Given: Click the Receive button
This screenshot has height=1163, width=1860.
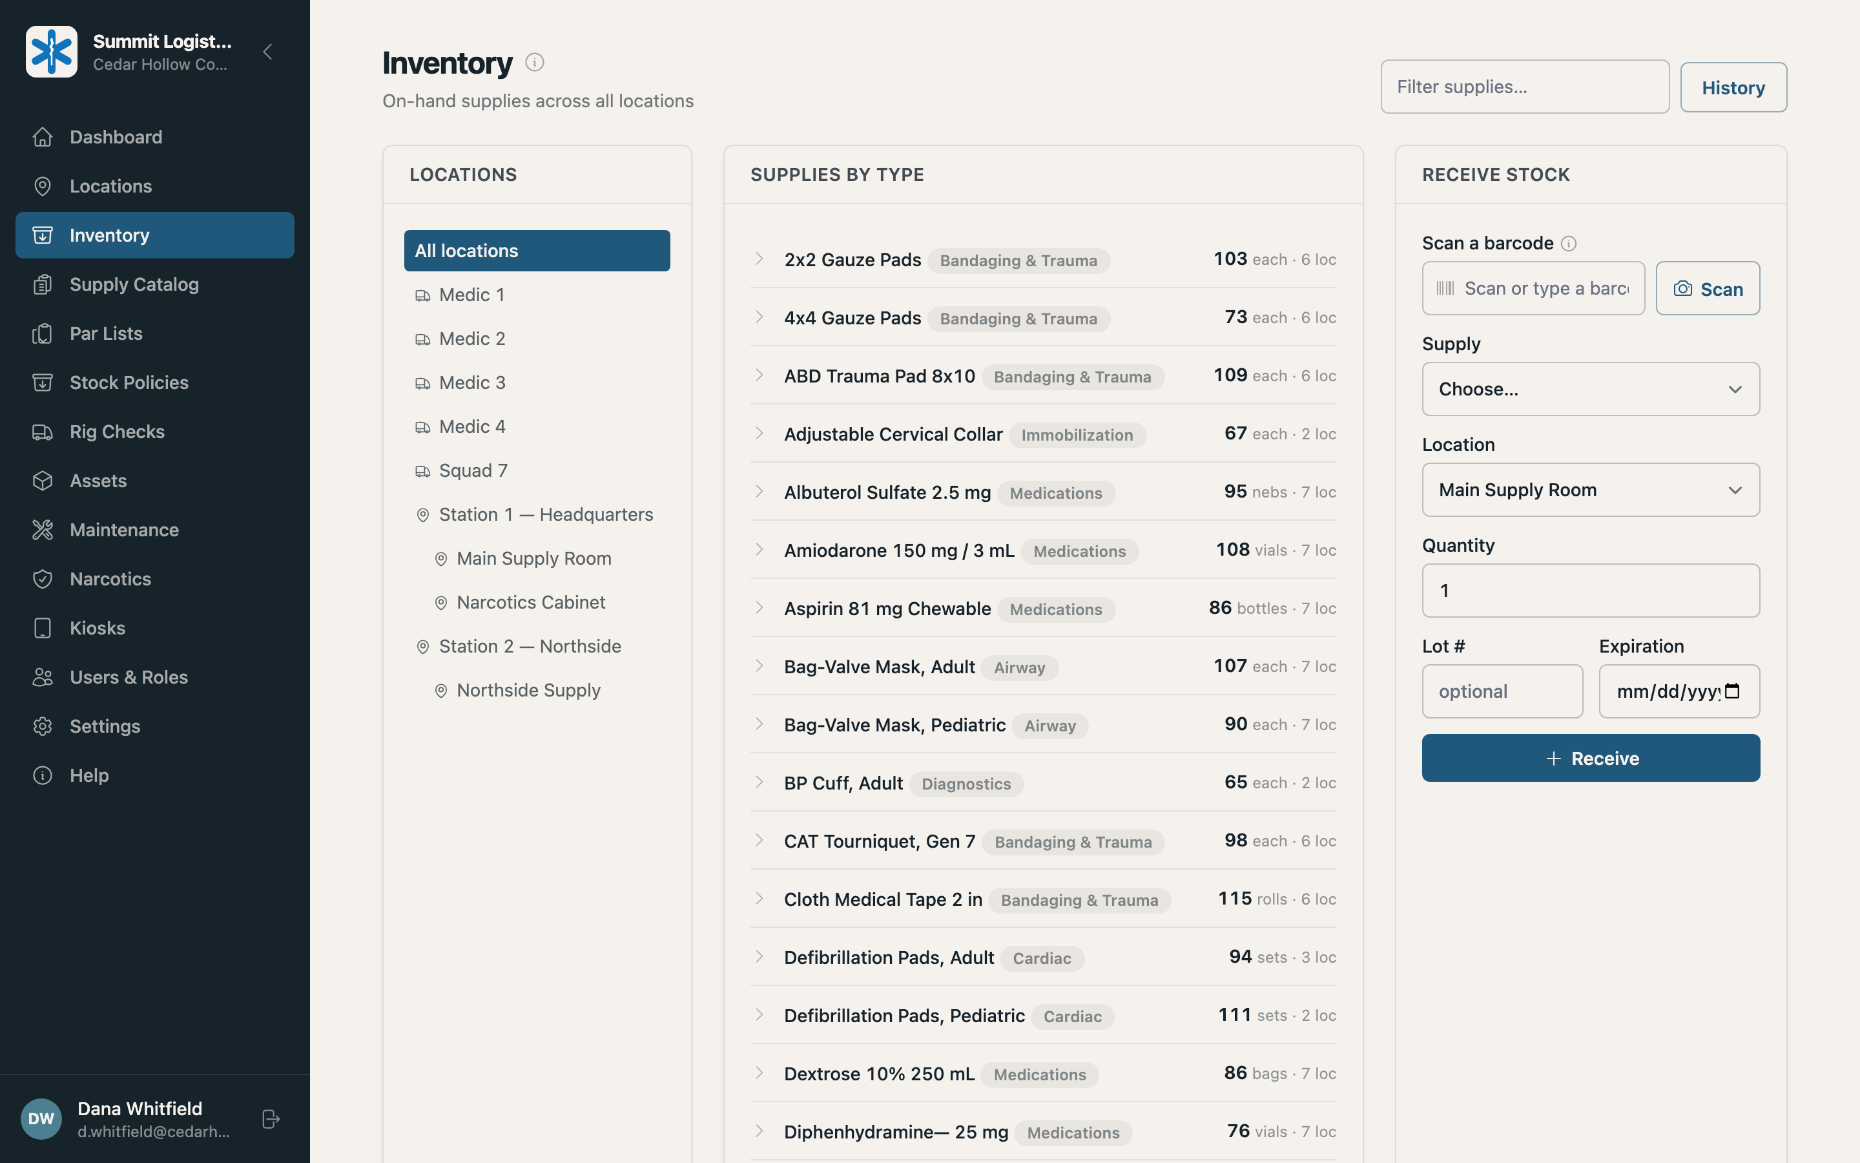Looking at the screenshot, I should 1590,759.
